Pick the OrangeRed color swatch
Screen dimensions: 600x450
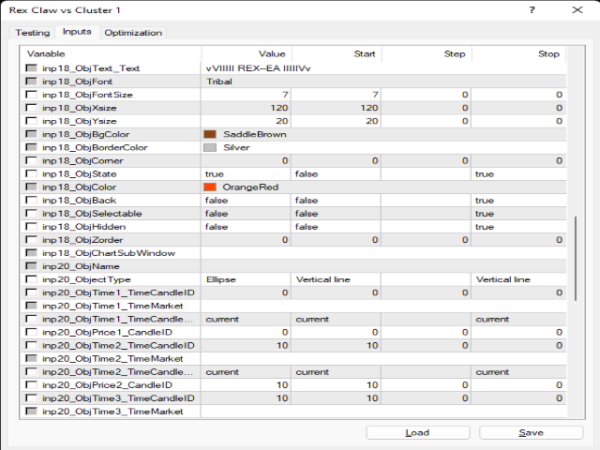click(210, 187)
